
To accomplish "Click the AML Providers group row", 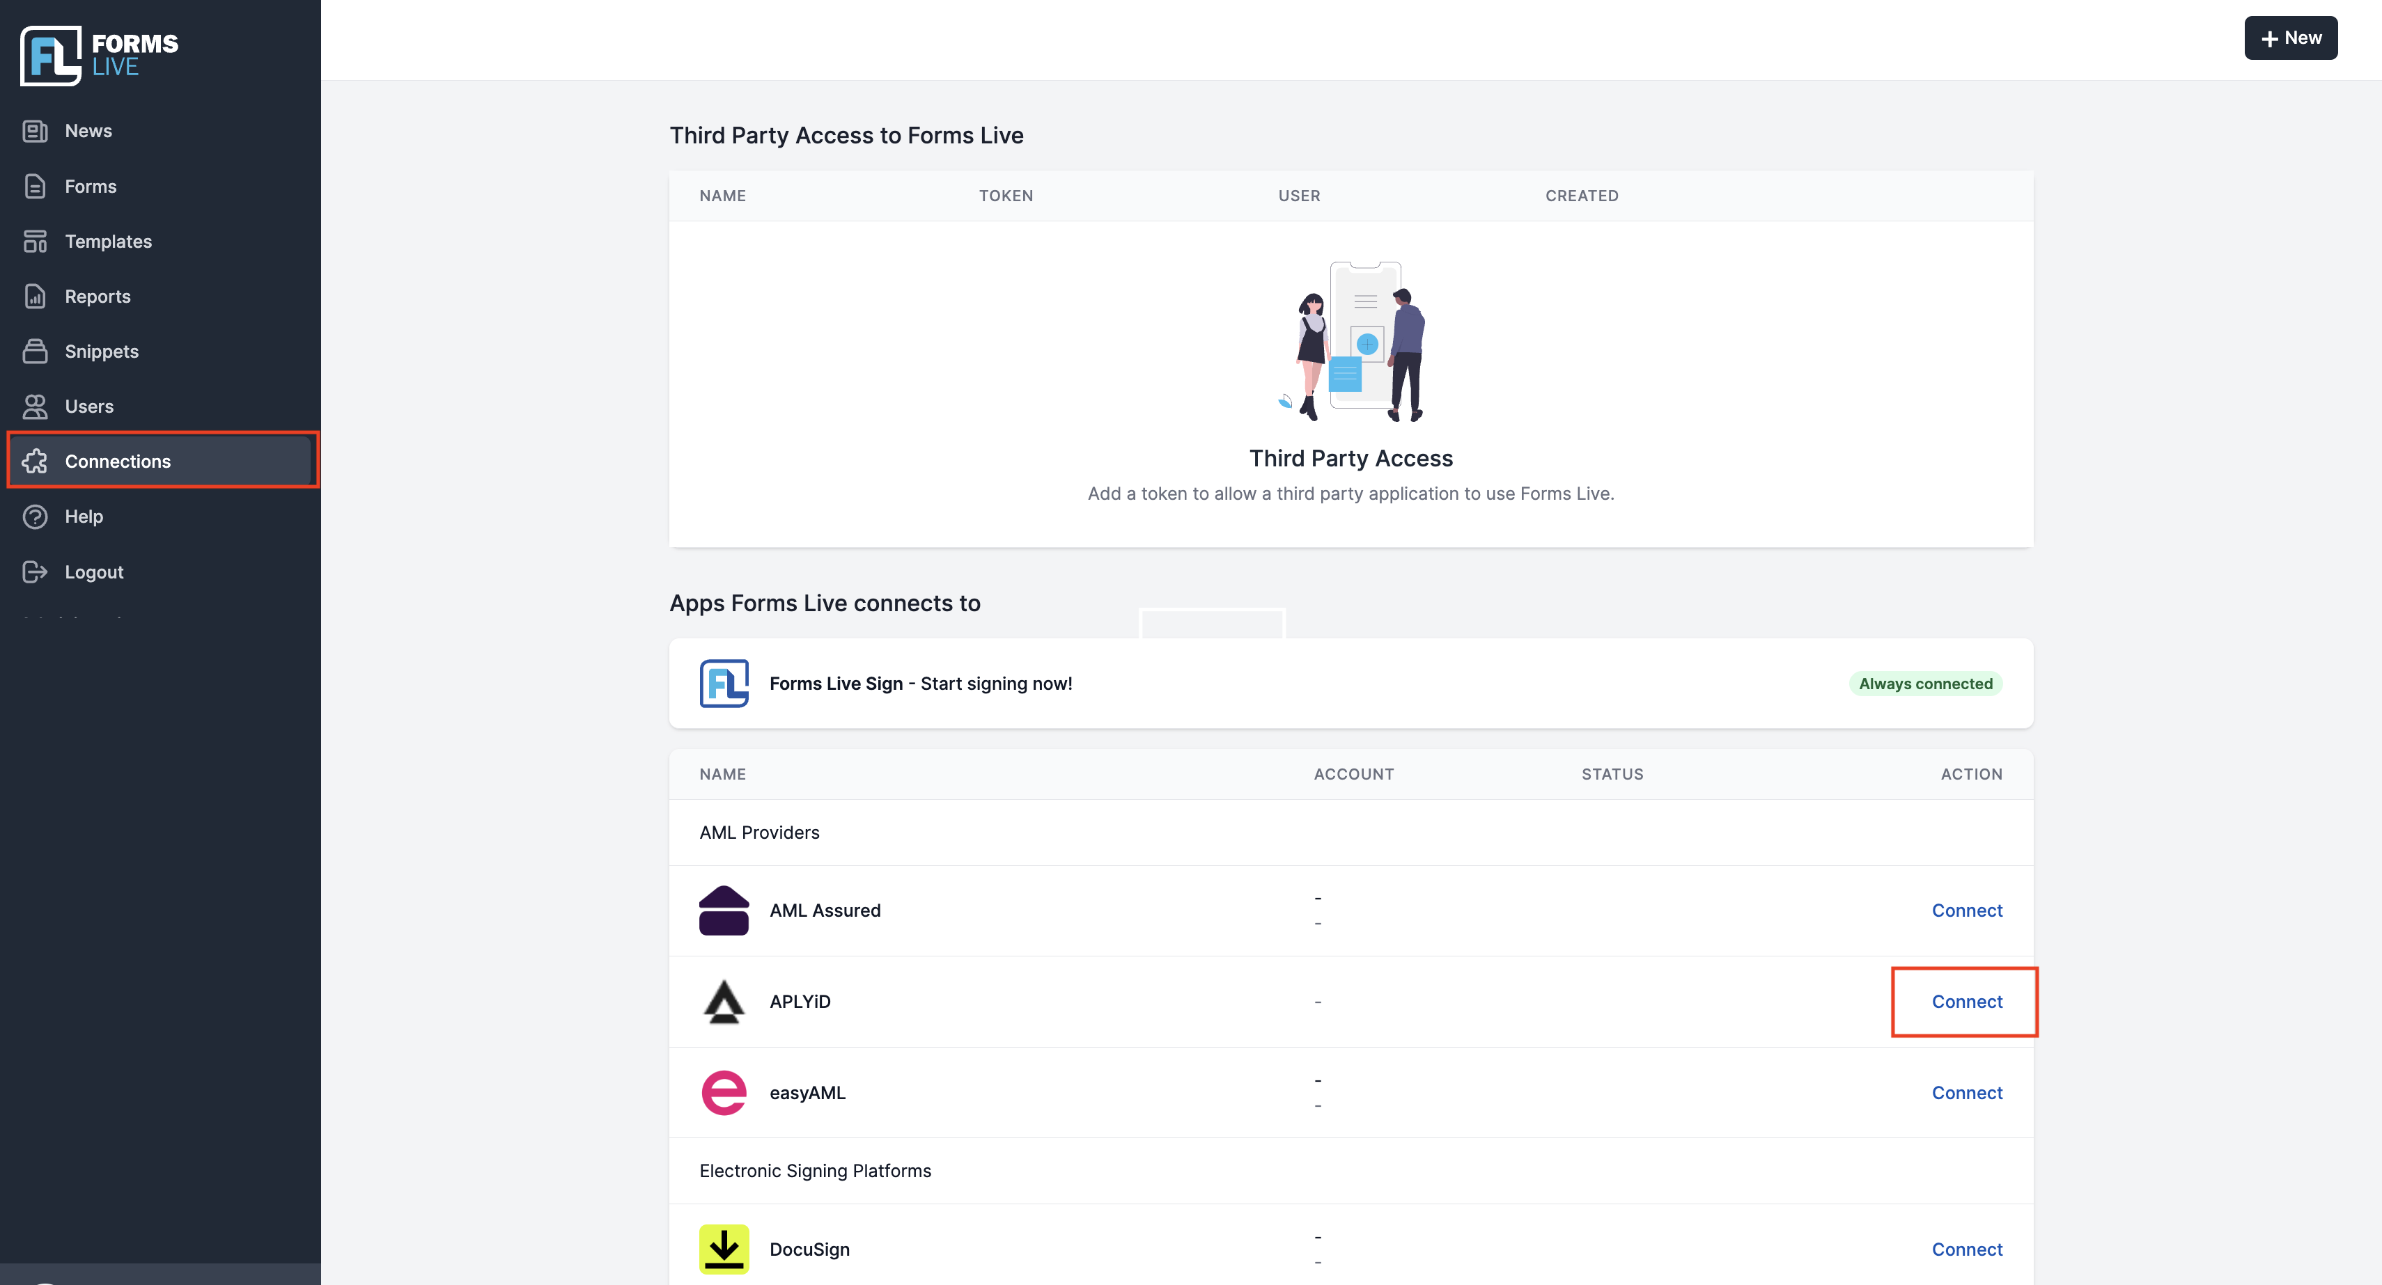I will (1351, 833).
